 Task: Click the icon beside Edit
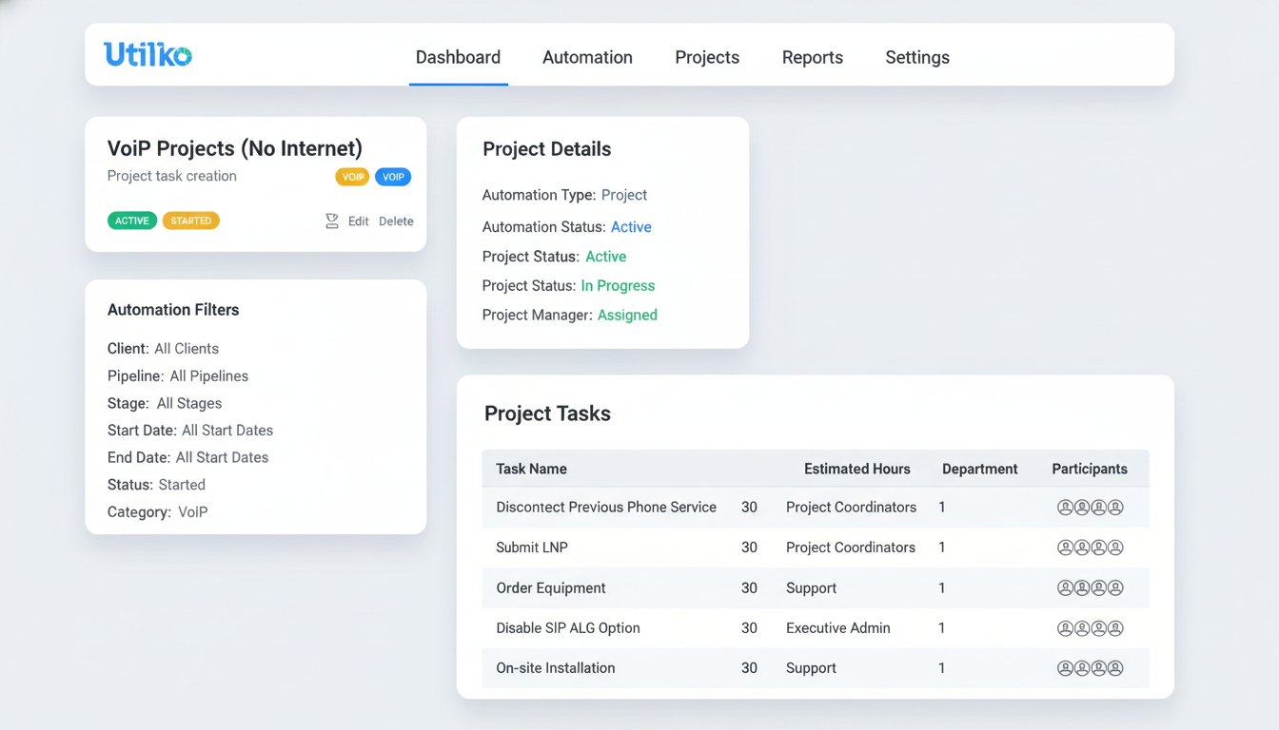point(332,221)
